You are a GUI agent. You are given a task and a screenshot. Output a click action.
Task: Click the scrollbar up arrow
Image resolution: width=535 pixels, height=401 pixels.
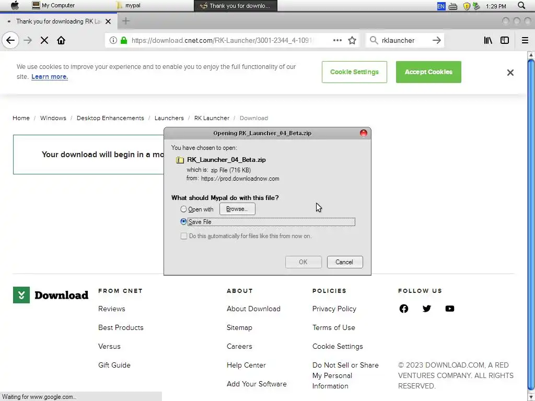coord(531,54)
